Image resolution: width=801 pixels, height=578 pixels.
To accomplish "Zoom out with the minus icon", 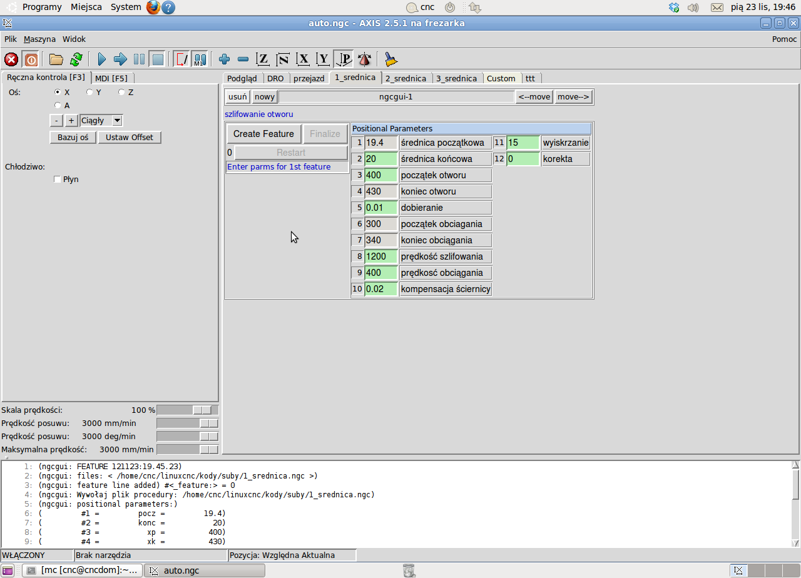I will tap(243, 59).
